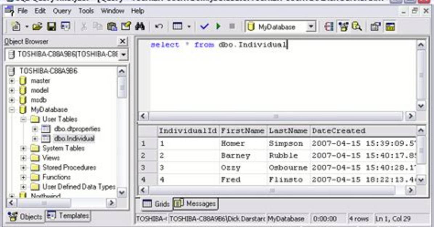
Task: Click the LastName column header
Action: point(288,131)
